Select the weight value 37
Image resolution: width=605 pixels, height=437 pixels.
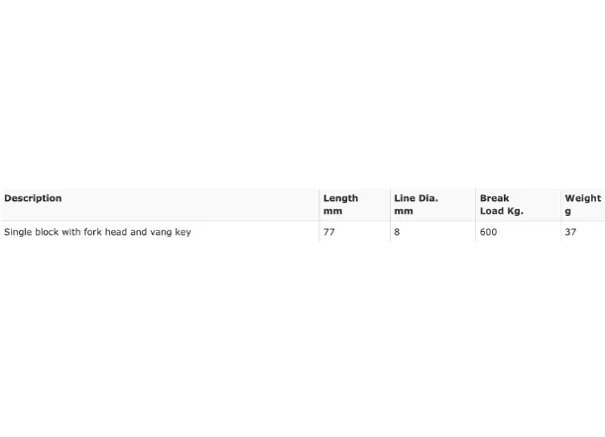(570, 232)
